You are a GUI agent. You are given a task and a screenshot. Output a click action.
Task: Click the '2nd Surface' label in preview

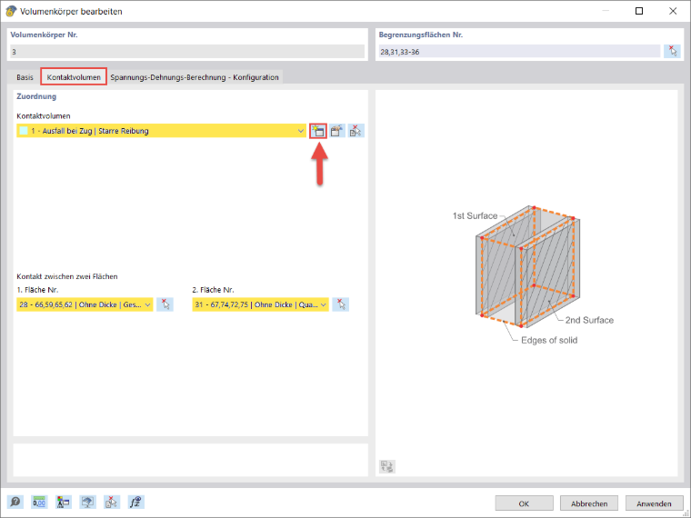tap(589, 320)
